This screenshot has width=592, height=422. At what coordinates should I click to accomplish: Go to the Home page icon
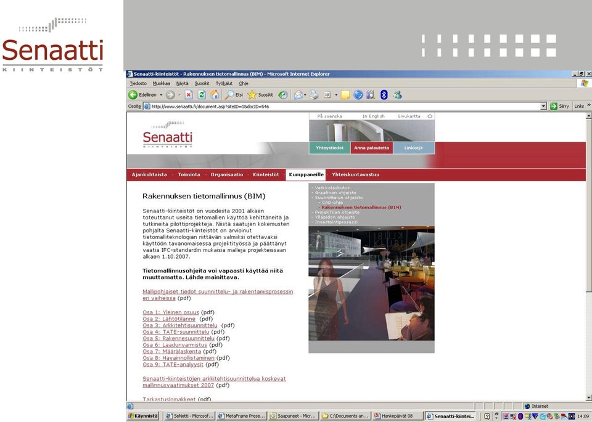click(x=215, y=95)
